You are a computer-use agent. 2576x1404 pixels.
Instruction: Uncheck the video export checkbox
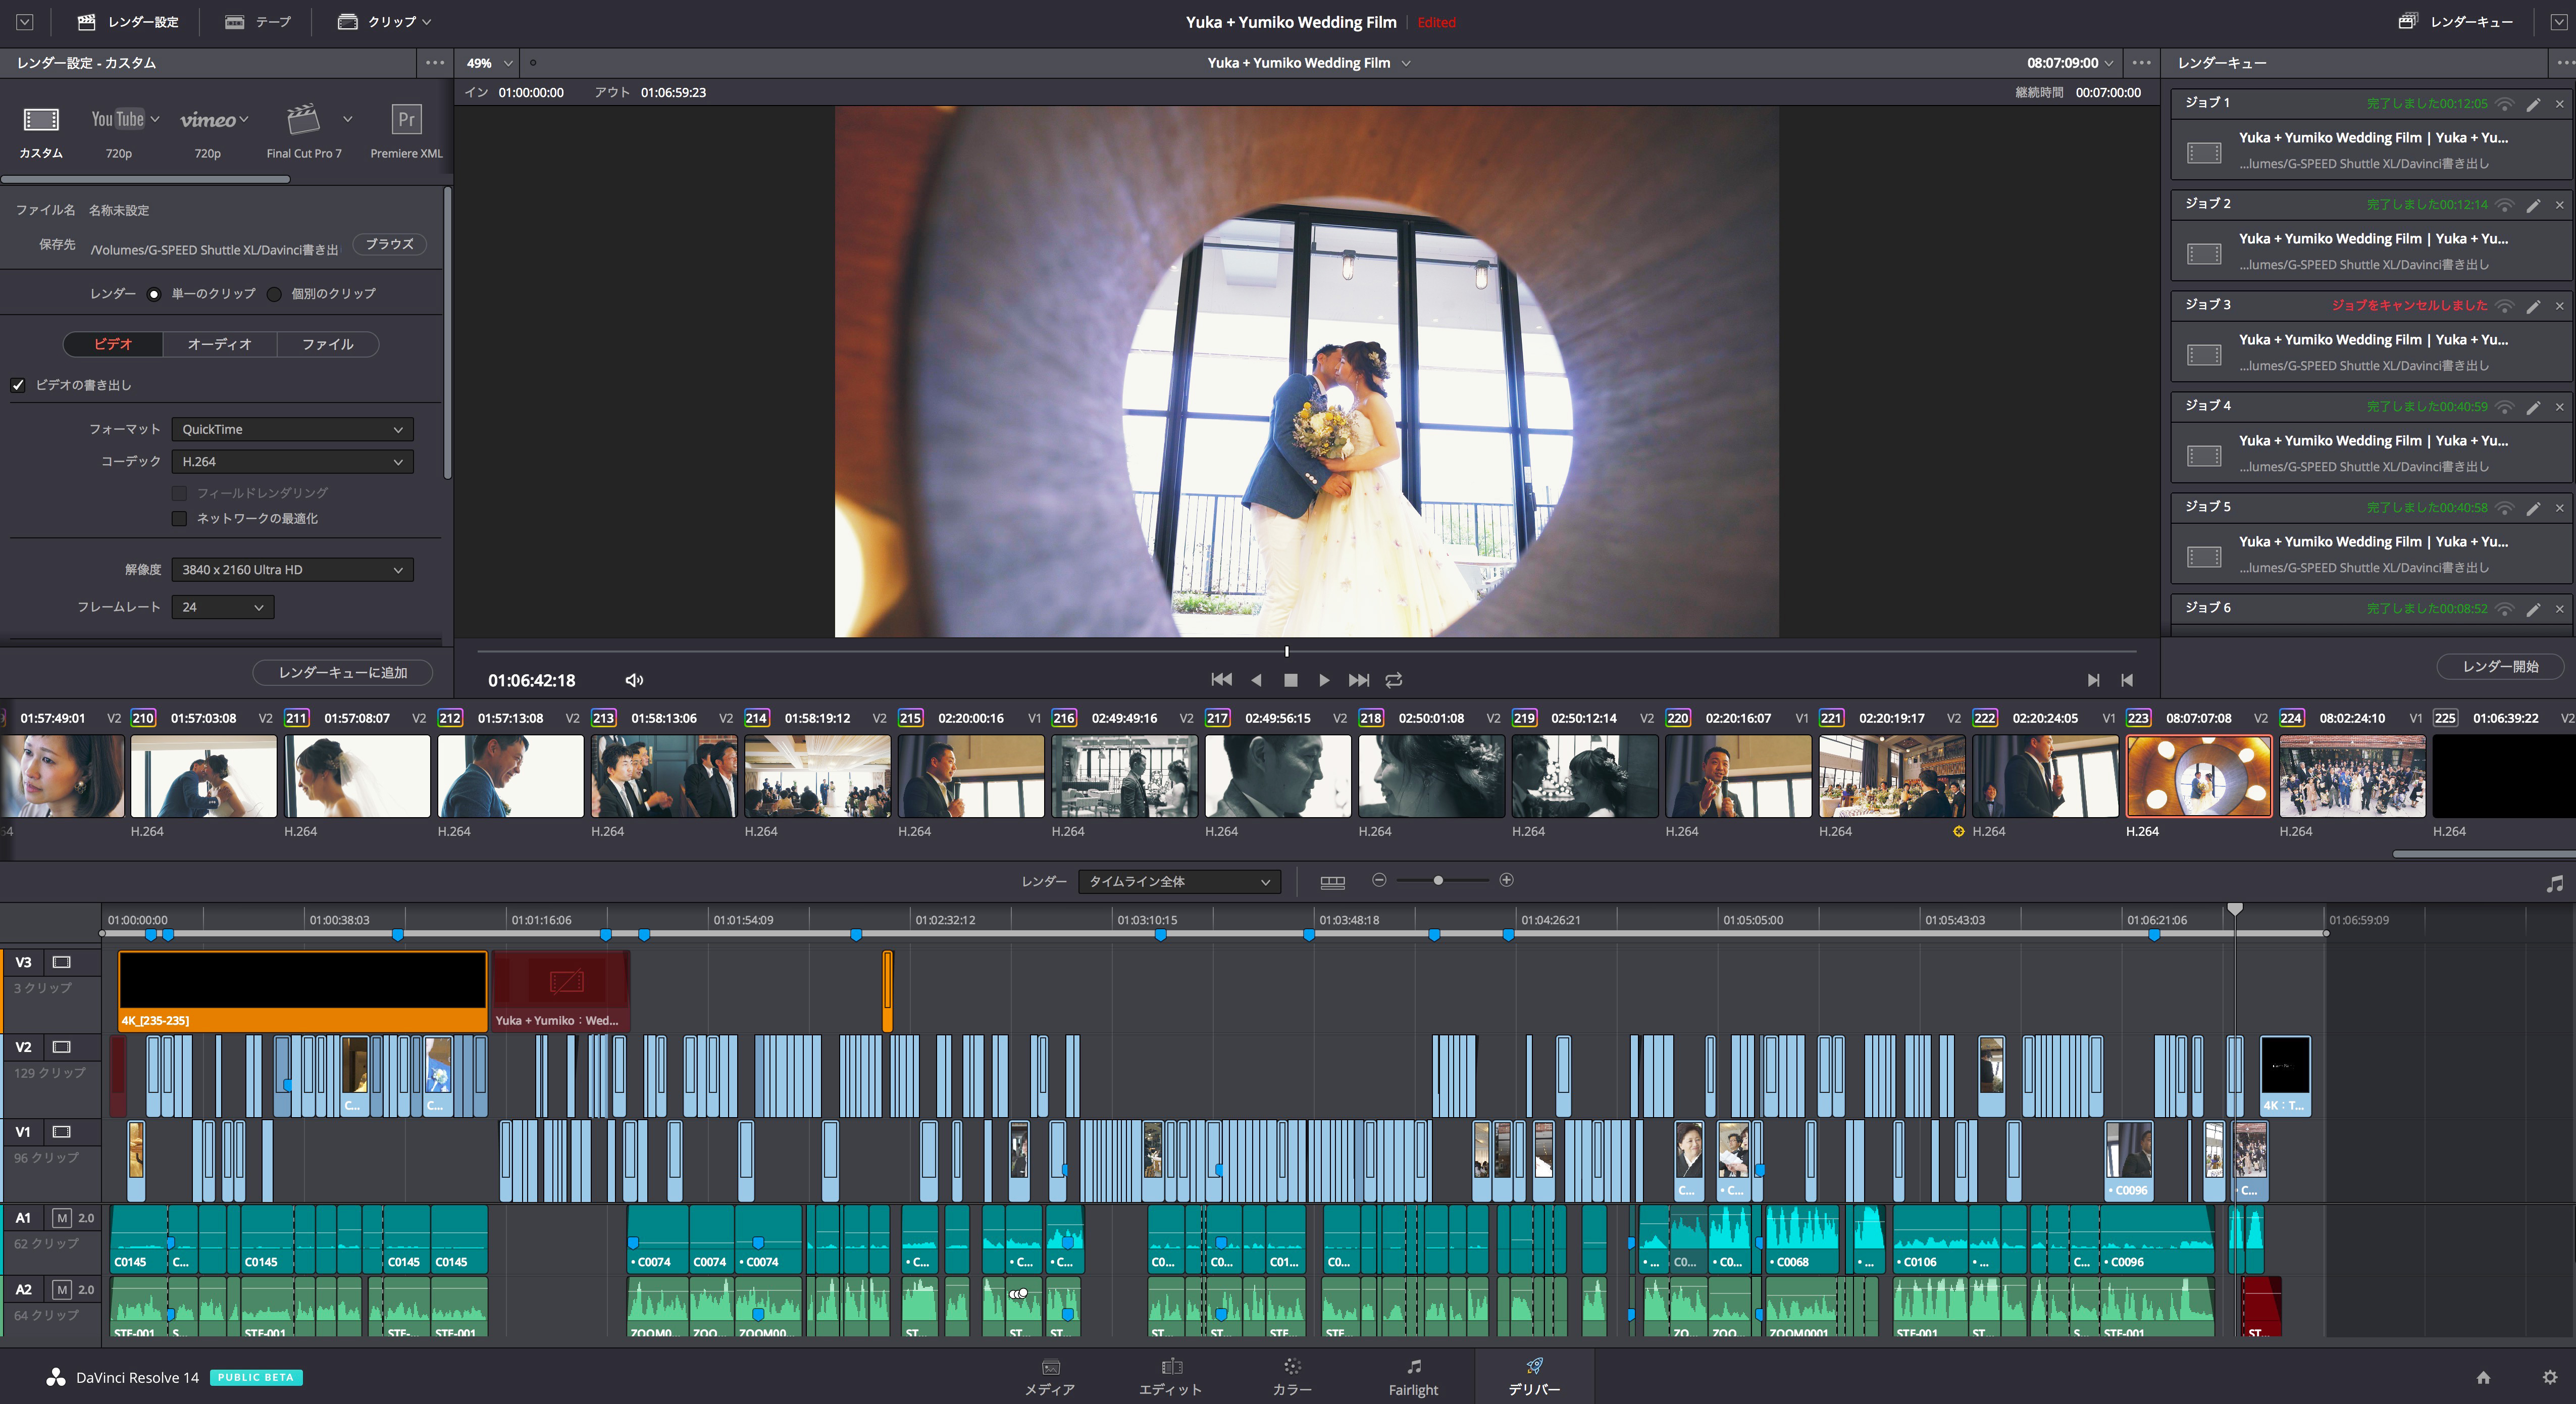pyautogui.click(x=18, y=385)
